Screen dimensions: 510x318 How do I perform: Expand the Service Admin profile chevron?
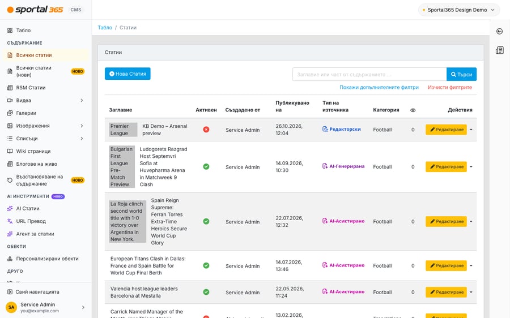(x=83, y=307)
